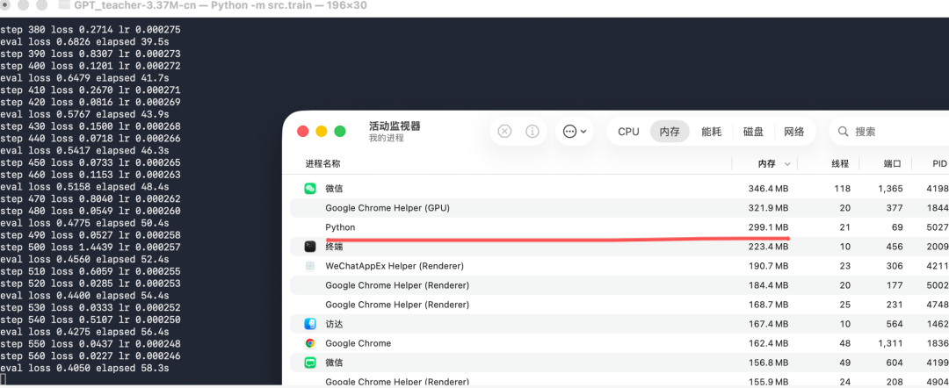Click the Chrome icon beside Google Chrome
Image resolution: width=949 pixels, height=388 pixels.
tap(310, 343)
